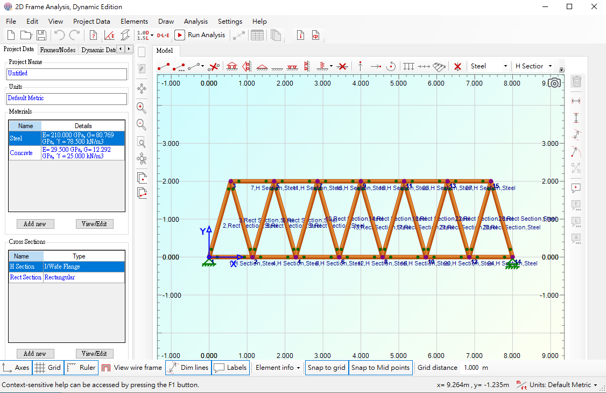Click the New file icon in toolbar
Viewport: 606px width, 393px height.
coord(11,35)
